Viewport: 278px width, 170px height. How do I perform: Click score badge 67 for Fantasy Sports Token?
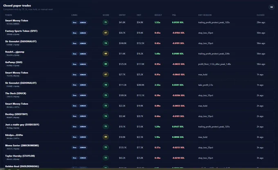pos(105,33)
